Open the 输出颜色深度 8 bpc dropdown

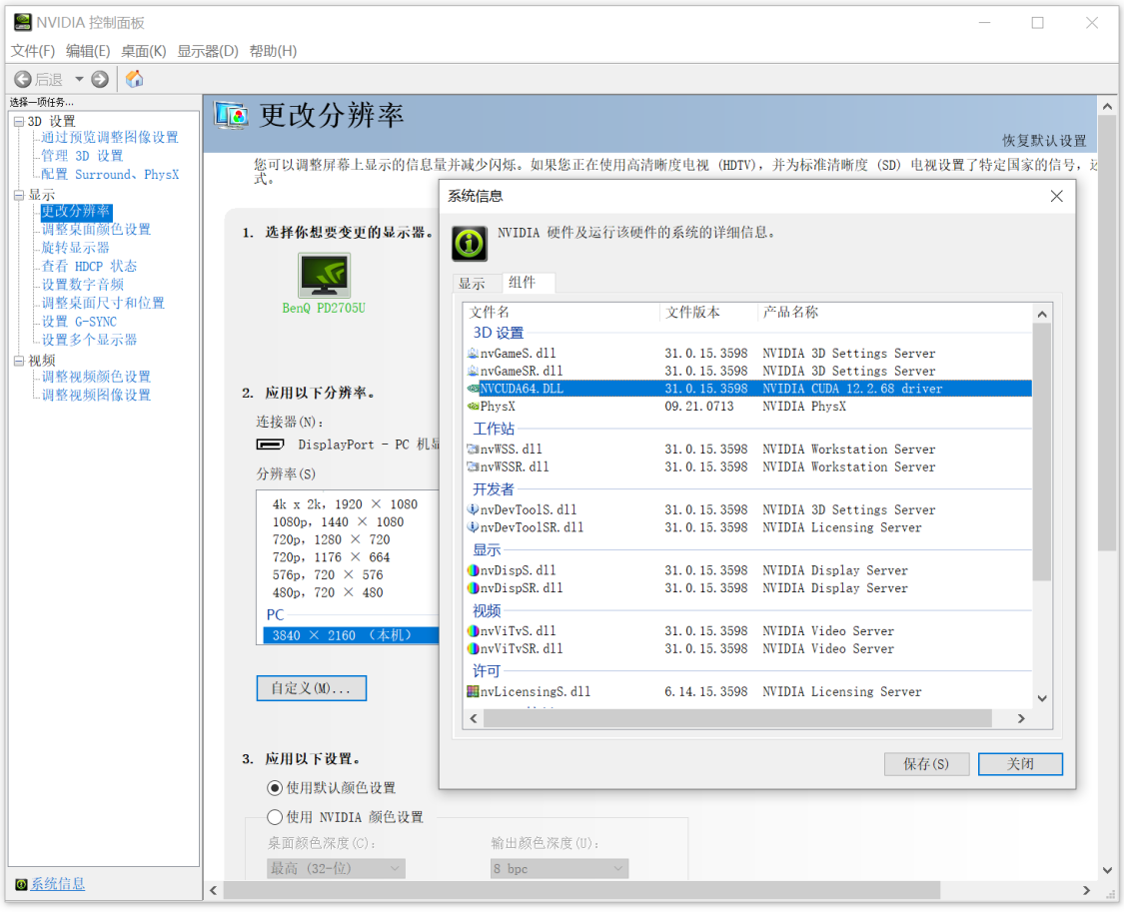560,869
